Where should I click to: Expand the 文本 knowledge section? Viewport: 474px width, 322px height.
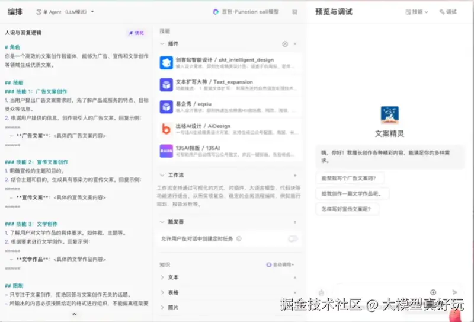[x=162, y=277]
